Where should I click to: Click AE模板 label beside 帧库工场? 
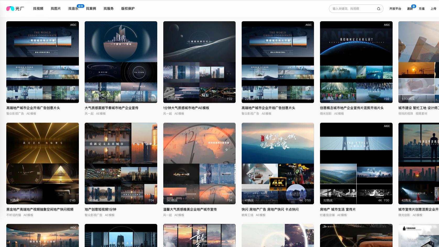pos(261,215)
